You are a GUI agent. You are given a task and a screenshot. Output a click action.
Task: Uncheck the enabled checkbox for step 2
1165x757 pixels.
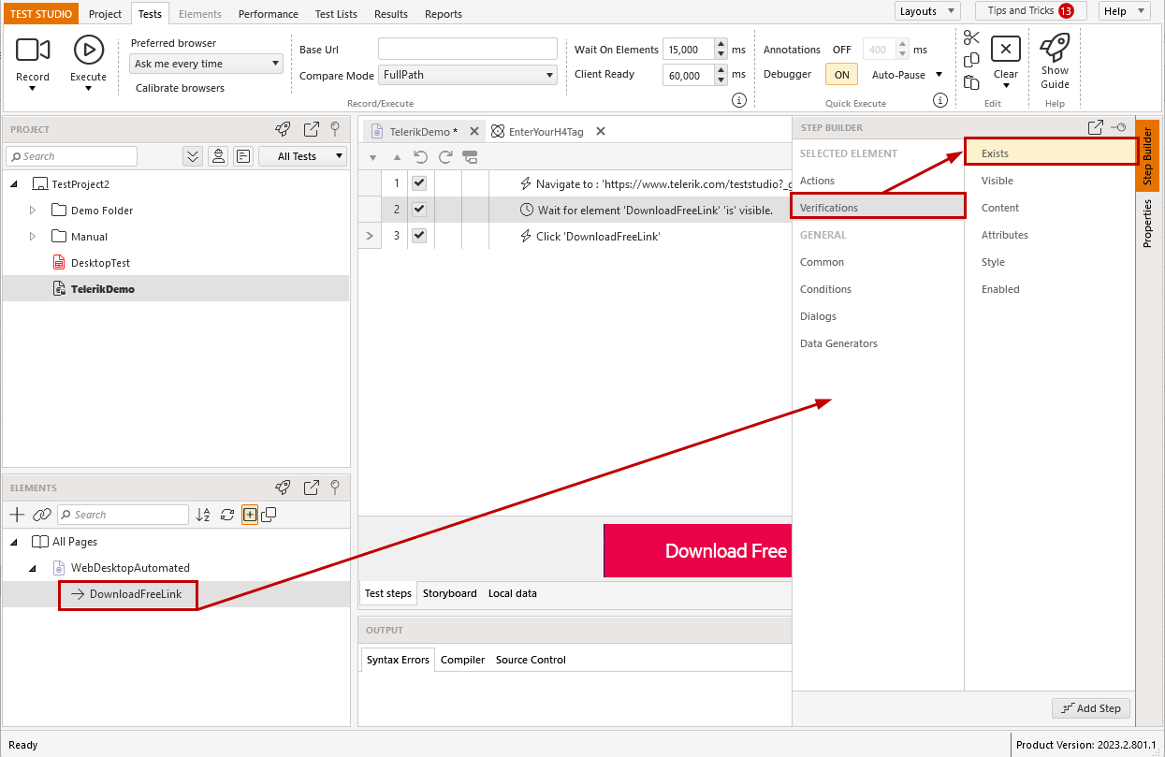(x=419, y=210)
